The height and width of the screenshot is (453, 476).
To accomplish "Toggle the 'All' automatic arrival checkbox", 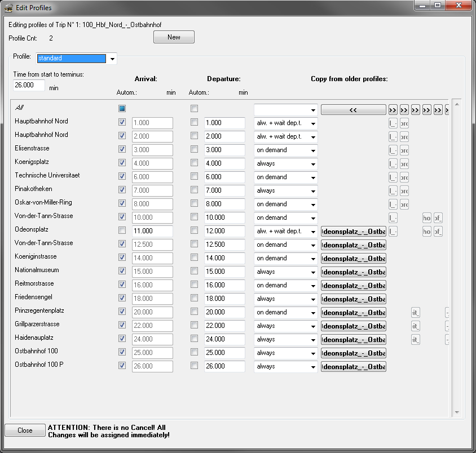I will (122, 108).
